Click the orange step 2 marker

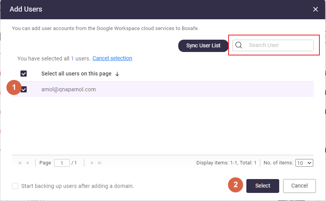[235, 185]
